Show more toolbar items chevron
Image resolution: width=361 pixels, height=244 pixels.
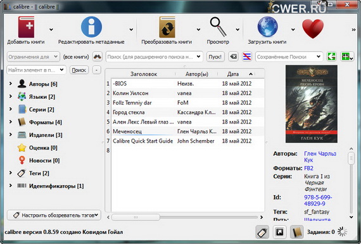coord(353,30)
